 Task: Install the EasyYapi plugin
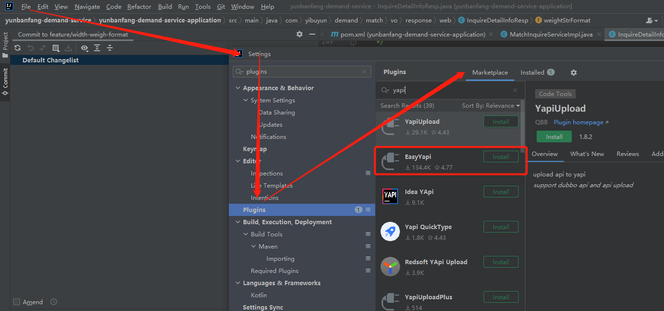click(501, 156)
